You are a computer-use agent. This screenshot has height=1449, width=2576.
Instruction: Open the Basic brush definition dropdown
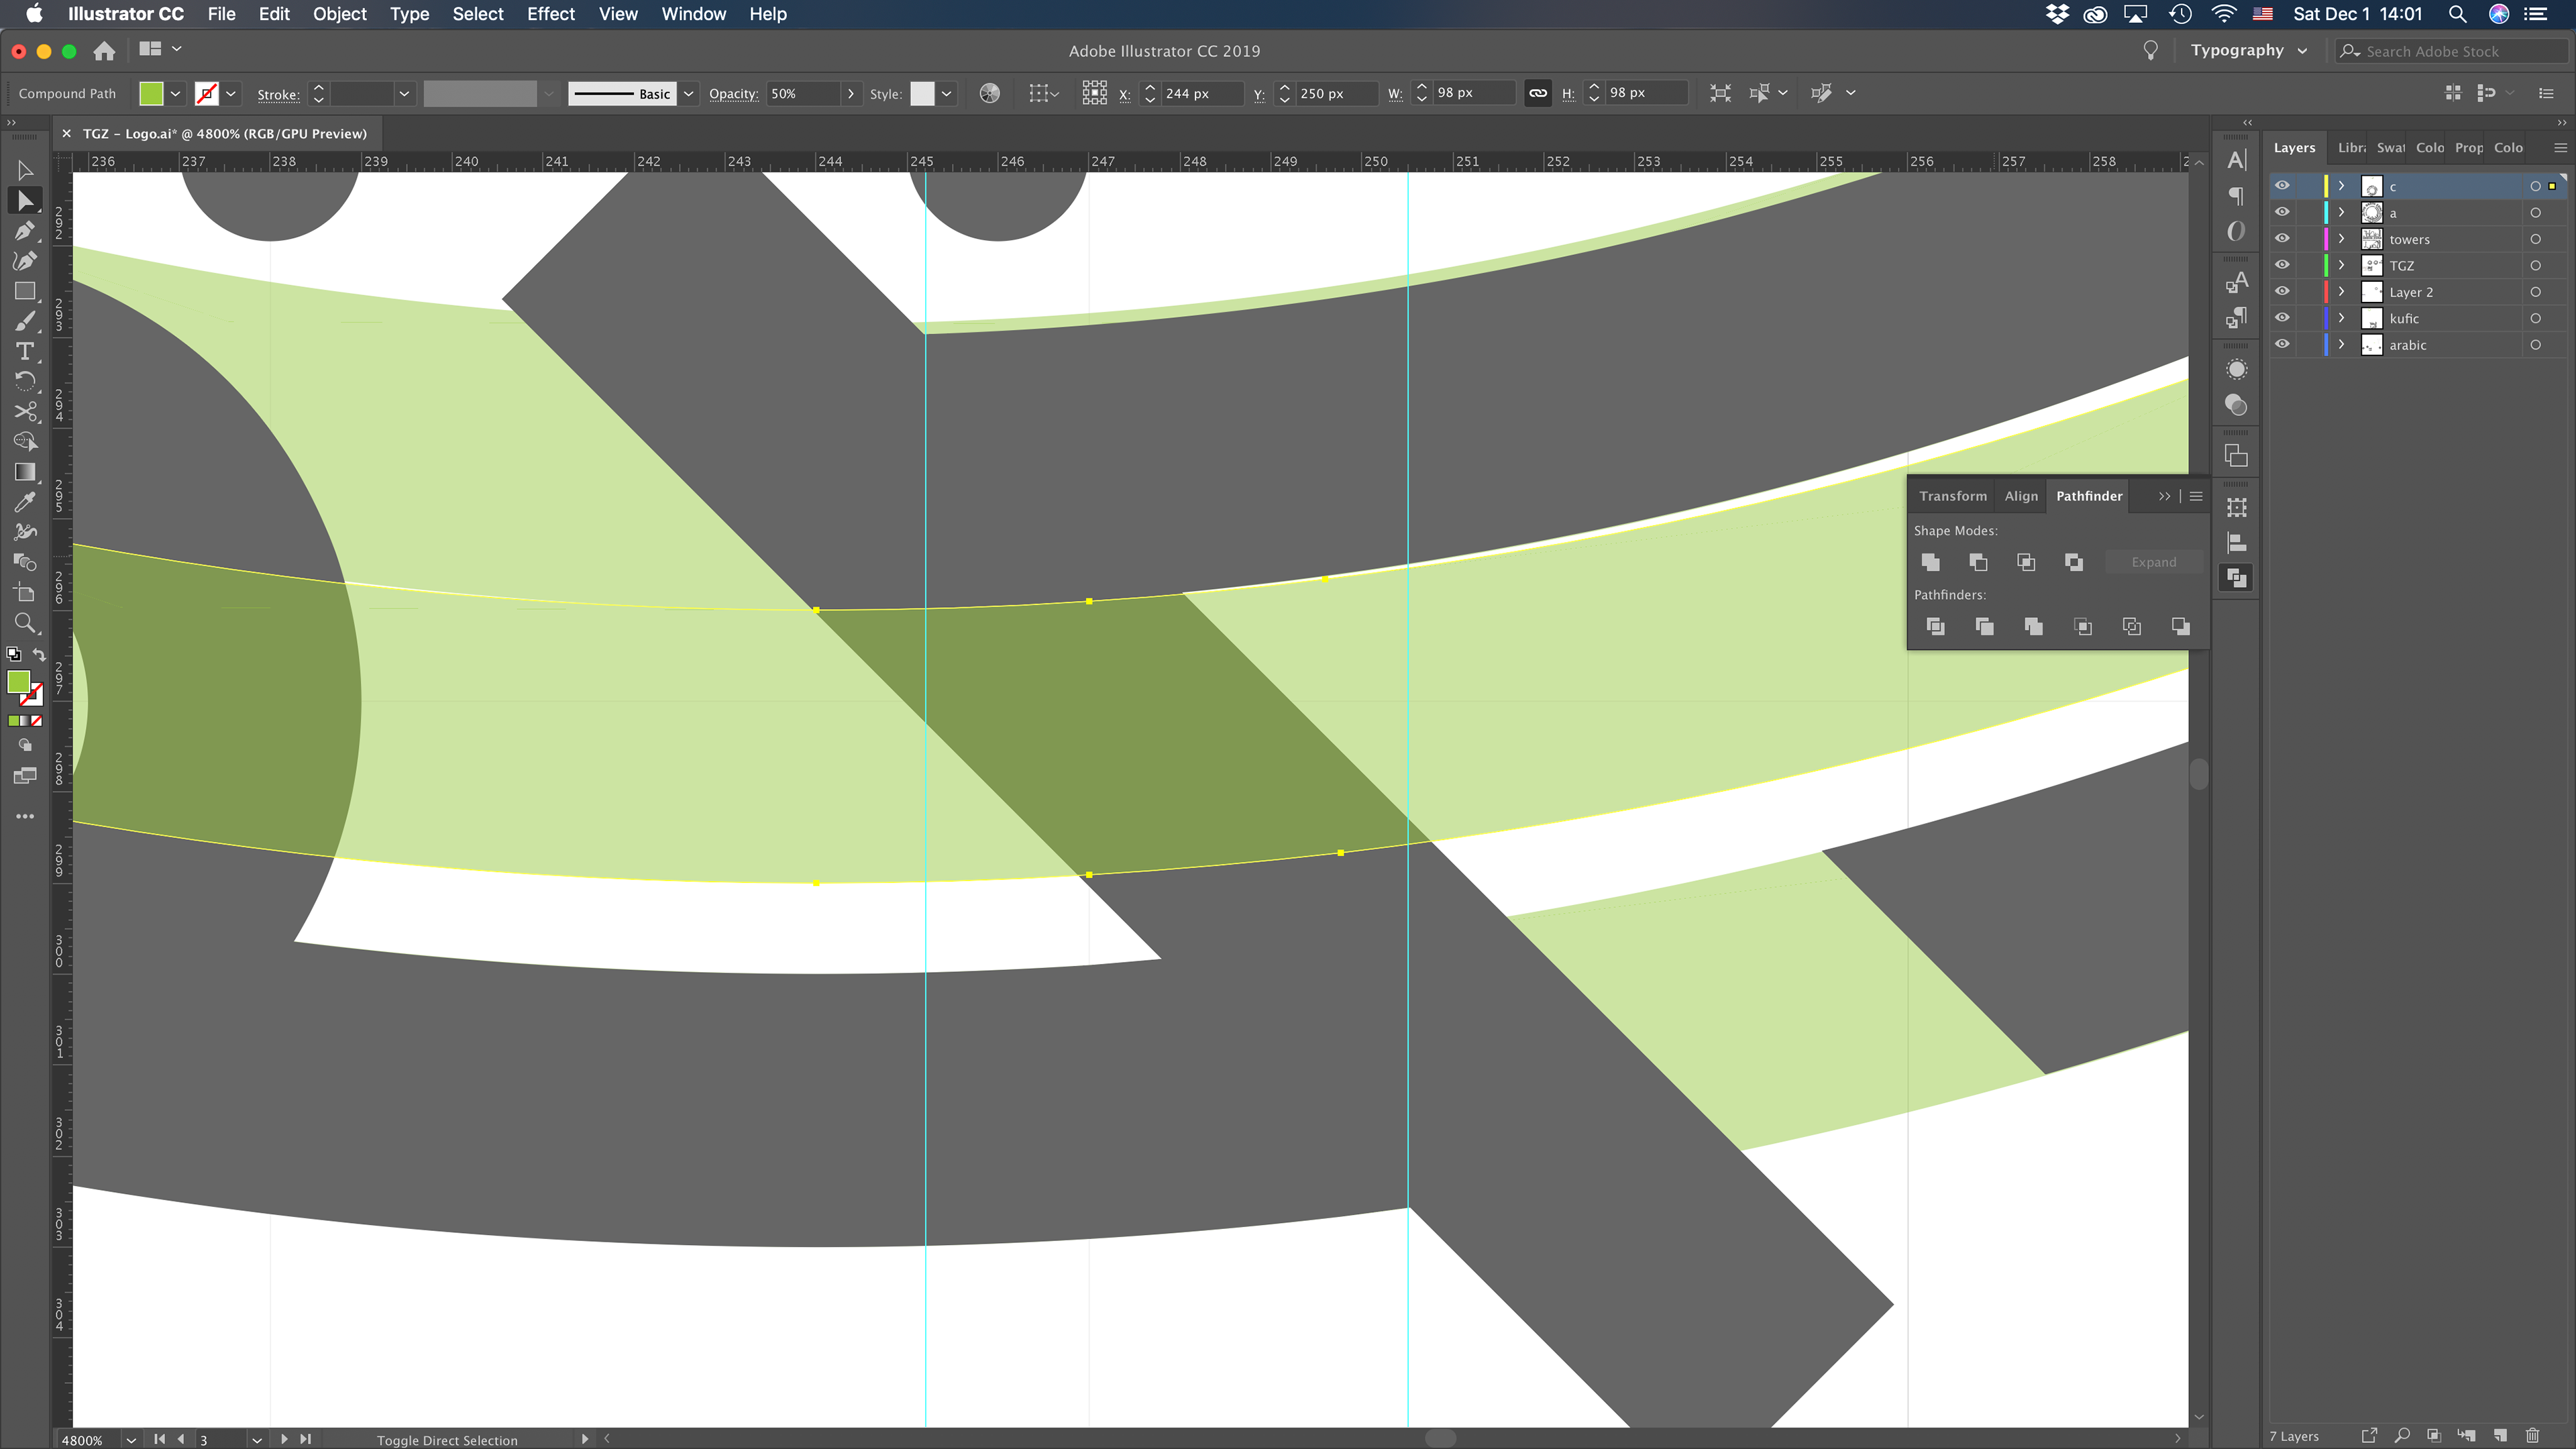pyautogui.click(x=688, y=94)
